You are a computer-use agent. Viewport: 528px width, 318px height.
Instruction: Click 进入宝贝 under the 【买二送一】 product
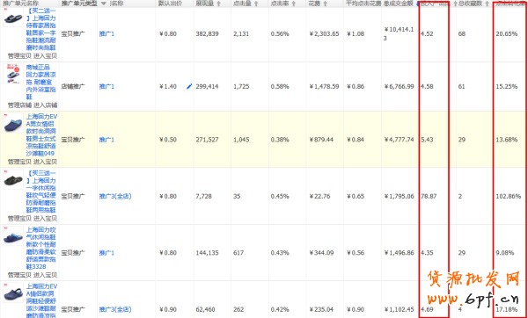click(x=45, y=56)
